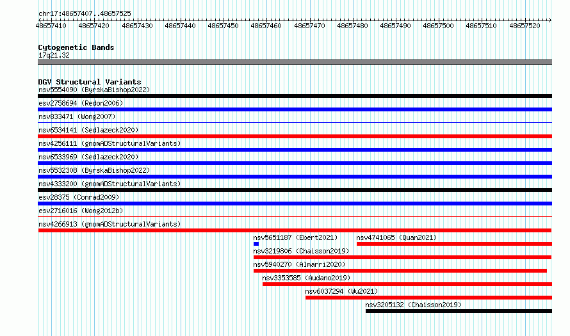Click the red nsv4741065 variant bar
Screen dimensions: 570x336
455,244
